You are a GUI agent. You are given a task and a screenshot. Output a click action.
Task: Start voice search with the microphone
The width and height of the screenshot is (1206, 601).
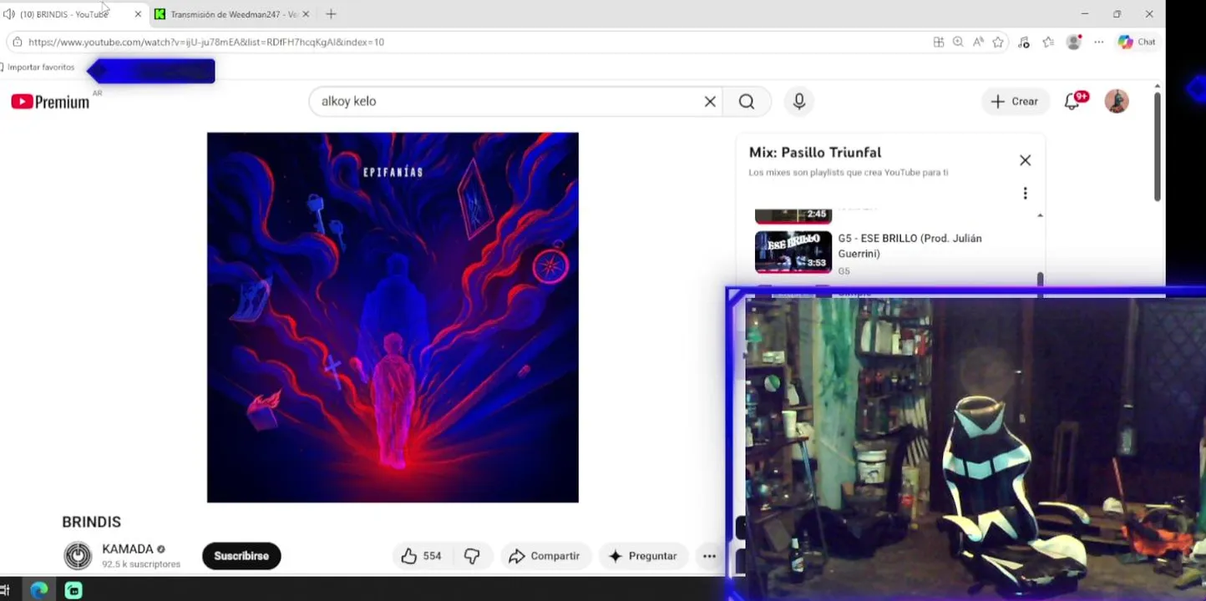(x=799, y=101)
